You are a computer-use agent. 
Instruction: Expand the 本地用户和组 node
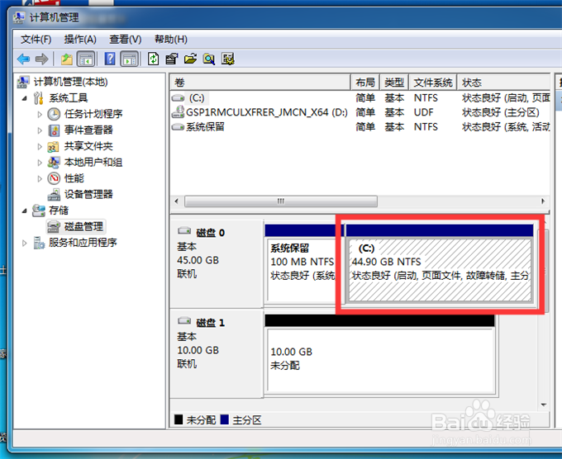pyautogui.click(x=40, y=163)
